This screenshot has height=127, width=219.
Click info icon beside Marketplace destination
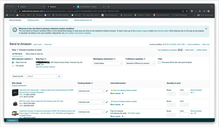pos(115,59)
